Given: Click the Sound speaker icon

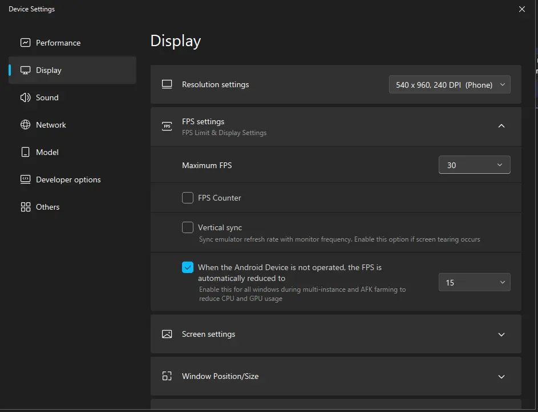Looking at the screenshot, I should pos(26,97).
